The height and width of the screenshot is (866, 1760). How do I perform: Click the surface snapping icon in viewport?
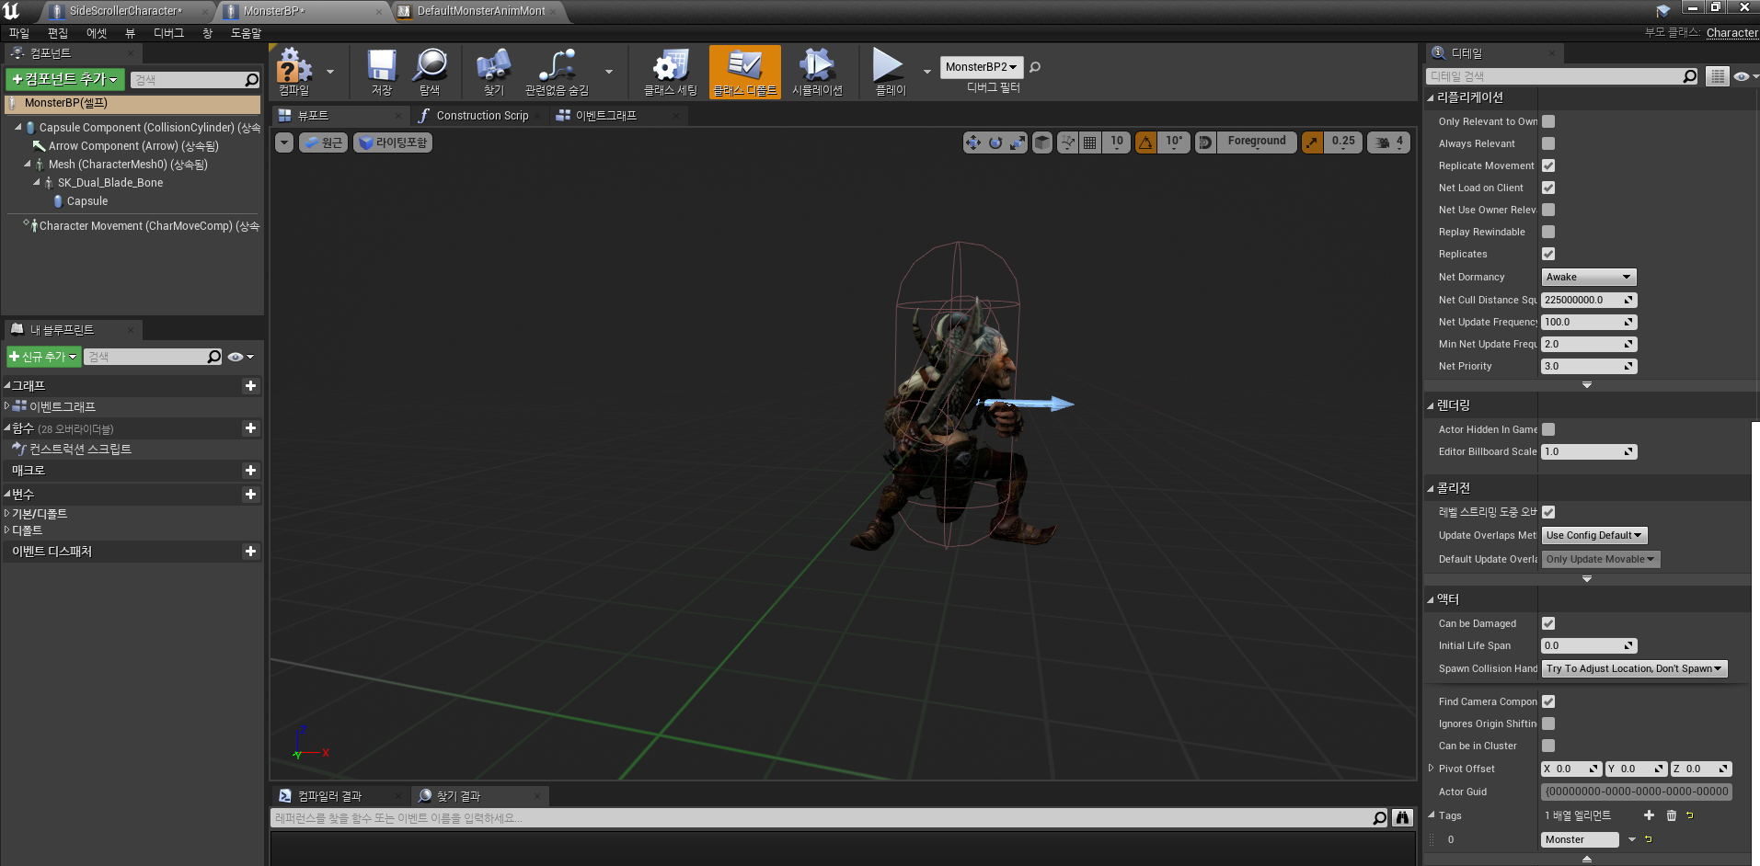click(1067, 142)
